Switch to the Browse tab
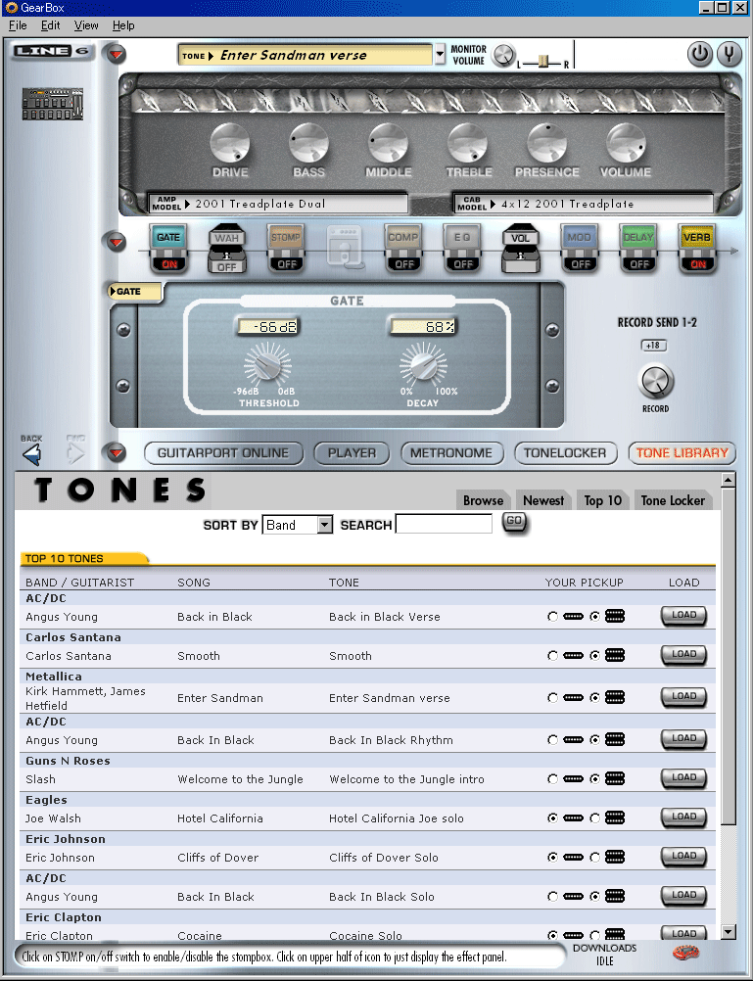This screenshot has height=981, width=753. click(483, 500)
